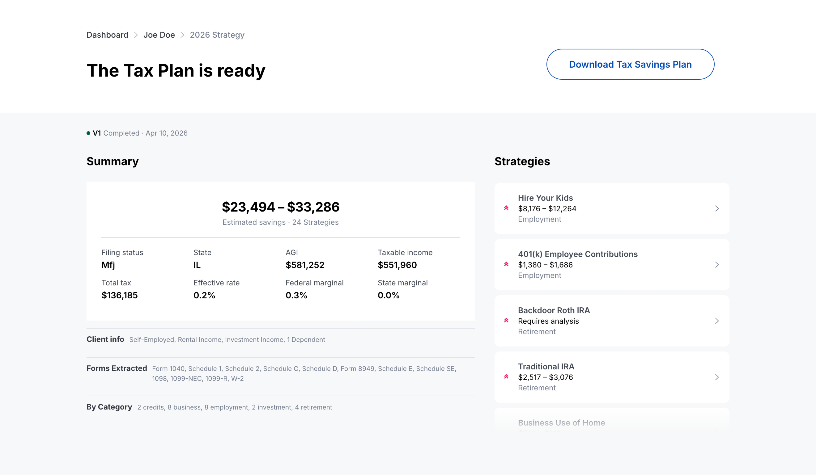The width and height of the screenshot is (816, 475).
Task: Select the 2026 Strategy breadcrumb entry
Action: (217, 35)
